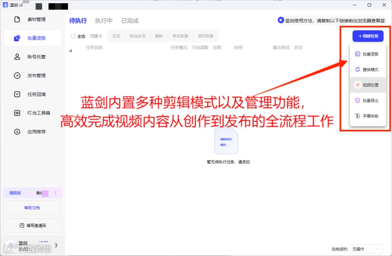Image resolution: width=392 pixels, height=256 pixels.
Task: Open 任务回填 in the sidebar
Action: (33, 95)
